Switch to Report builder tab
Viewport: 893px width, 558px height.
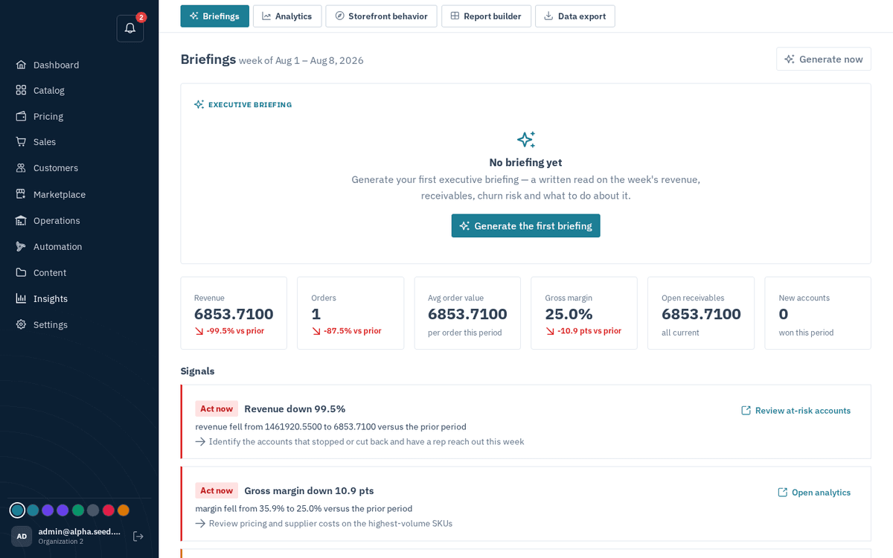486,16
